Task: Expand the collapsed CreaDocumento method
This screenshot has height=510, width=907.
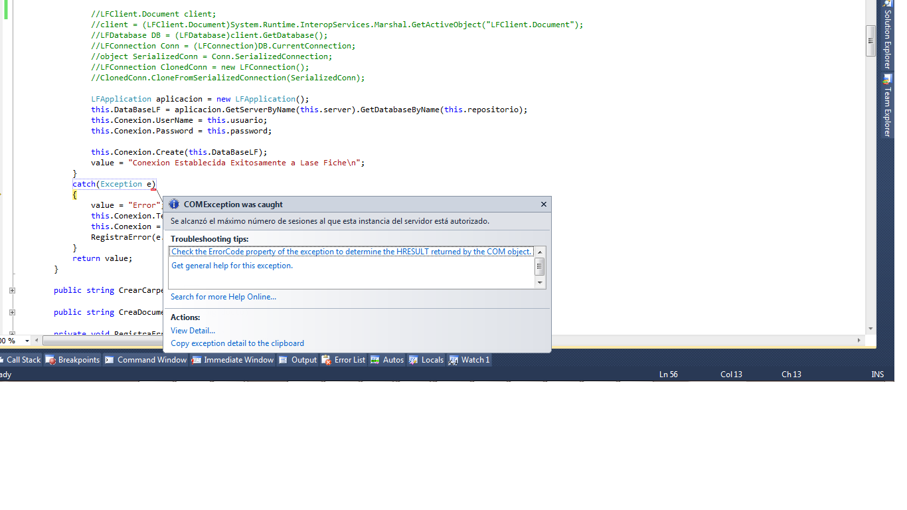Action: tap(12, 312)
